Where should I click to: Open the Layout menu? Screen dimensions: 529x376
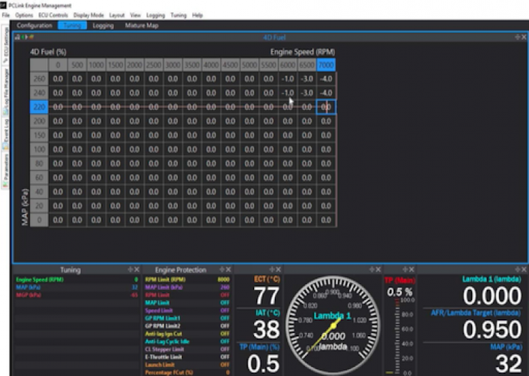tap(117, 15)
